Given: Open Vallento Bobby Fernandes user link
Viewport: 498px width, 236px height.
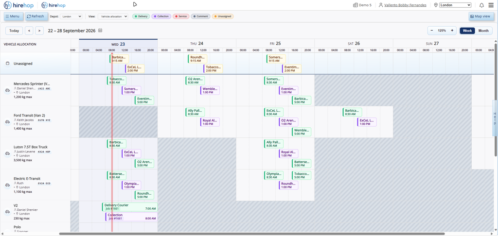Looking at the screenshot, I should 405,5.
